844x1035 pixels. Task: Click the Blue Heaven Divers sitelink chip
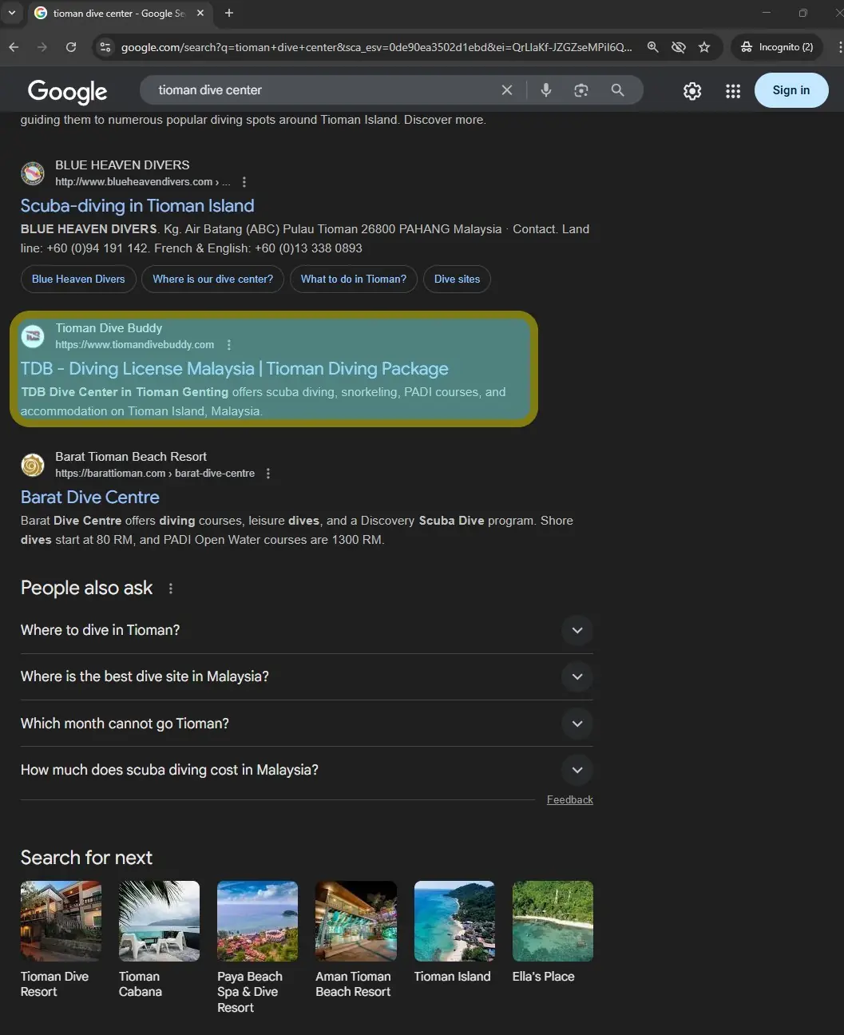[x=78, y=279]
